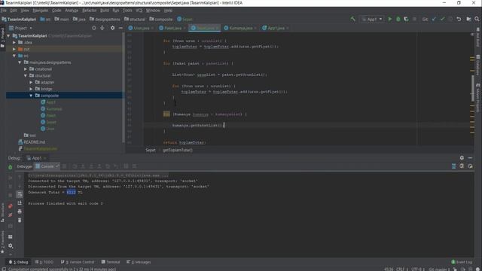The height and width of the screenshot is (271, 482).
Task: Open the App1 run configuration dropdown
Action: 372,19
